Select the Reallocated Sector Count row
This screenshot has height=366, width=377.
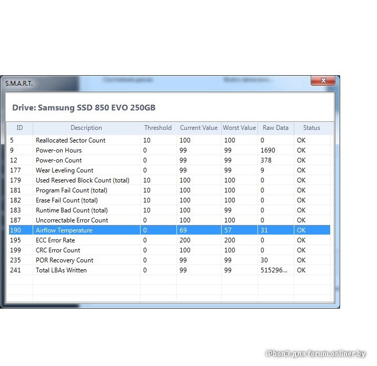(169, 140)
